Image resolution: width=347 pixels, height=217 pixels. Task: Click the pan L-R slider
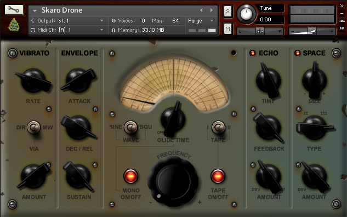click(x=260, y=31)
